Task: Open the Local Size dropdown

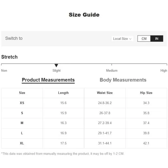Action: [x=122, y=39]
